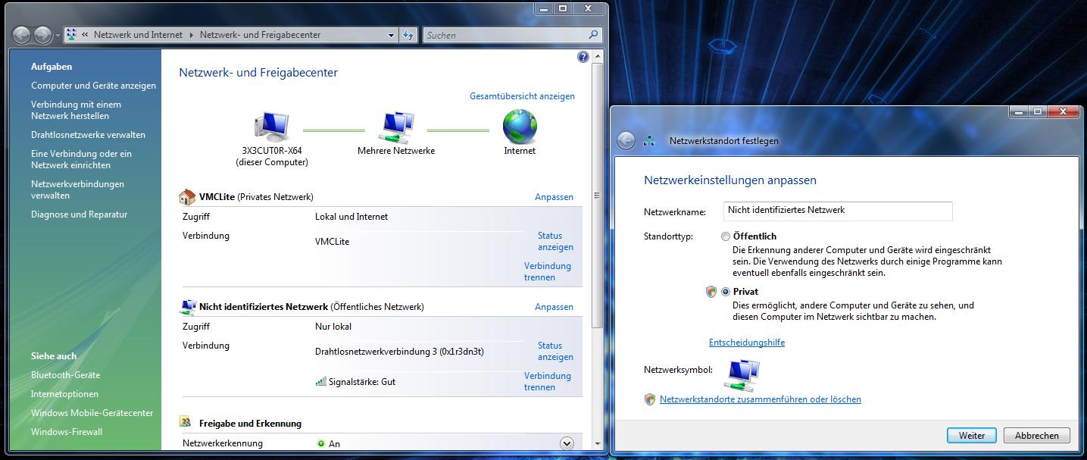The width and height of the screenshot is (1087, 460).
Task: Open Bluetooth-Geräte link
Action: click(x=65, y=375)
